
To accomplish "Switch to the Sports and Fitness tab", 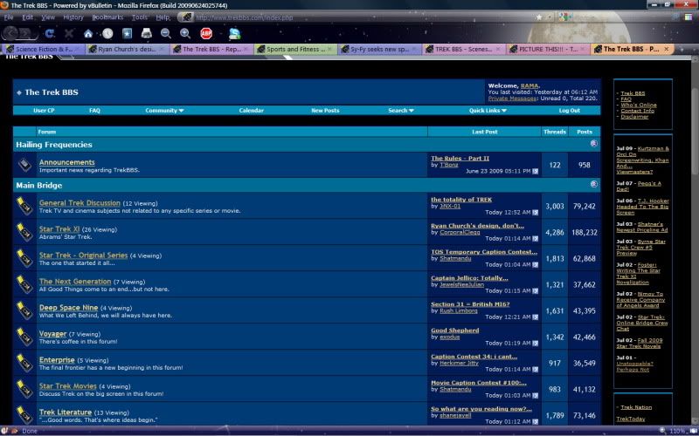I will (x=295, y=49).
